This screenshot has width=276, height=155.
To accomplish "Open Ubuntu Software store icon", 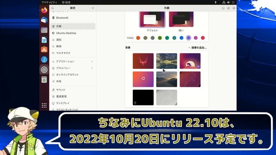I will [44, 50].
